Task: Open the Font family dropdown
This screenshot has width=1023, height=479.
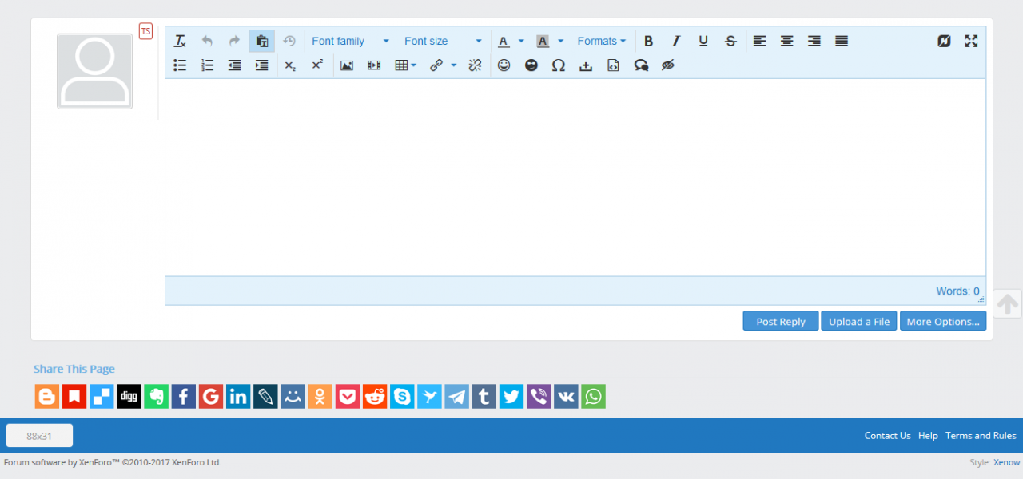Action: (x=350, y=42)
